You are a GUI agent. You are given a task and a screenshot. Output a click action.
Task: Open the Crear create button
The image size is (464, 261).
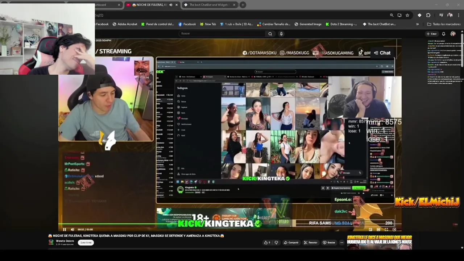point(431,34)
